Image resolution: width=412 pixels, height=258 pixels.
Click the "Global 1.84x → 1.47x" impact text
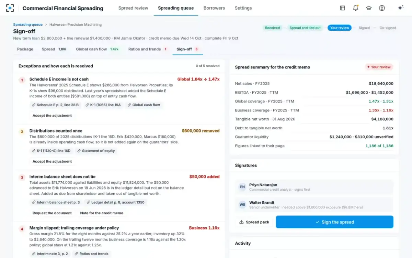tap(198, 79)
